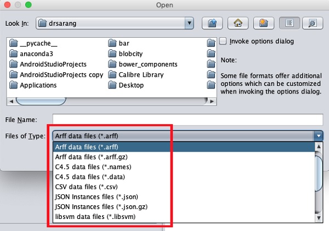Switch to List view icon

click(290, 23)
